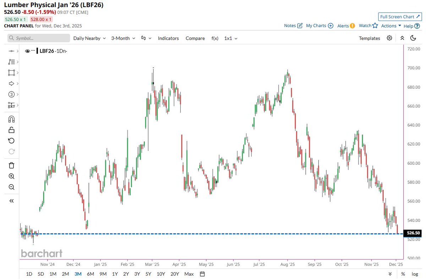Zoom in with the magnifier plus

pos(11,176)
